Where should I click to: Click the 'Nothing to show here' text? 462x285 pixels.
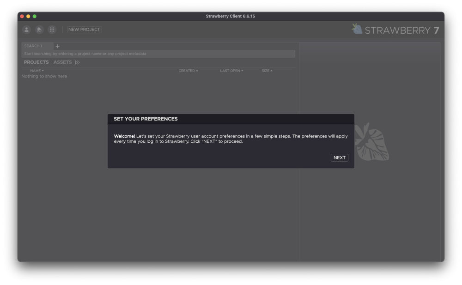click(44, 76)
